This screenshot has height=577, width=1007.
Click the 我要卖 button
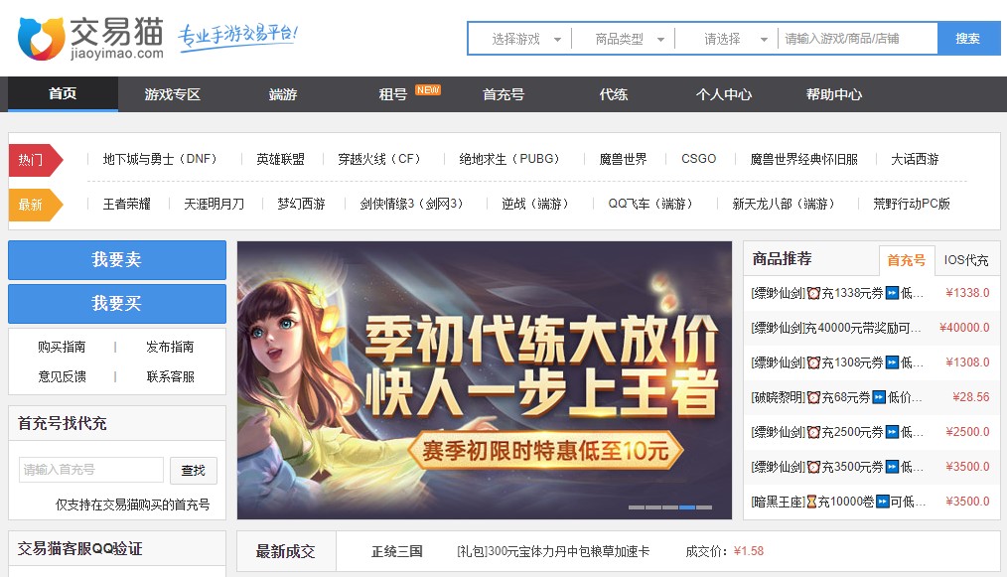click(117, 260)
